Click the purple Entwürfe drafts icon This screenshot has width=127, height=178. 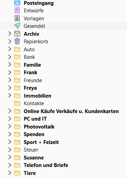[x=17, y=11]
